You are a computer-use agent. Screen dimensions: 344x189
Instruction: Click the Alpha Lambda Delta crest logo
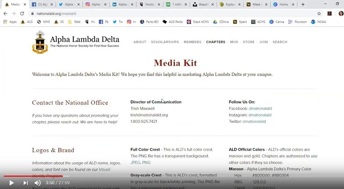tap(40, 42)
